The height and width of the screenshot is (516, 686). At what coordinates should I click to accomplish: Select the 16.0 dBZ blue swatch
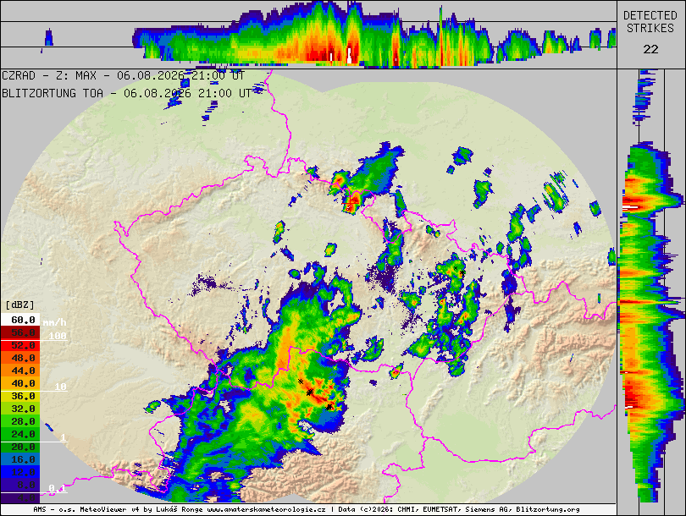point(20,459)
